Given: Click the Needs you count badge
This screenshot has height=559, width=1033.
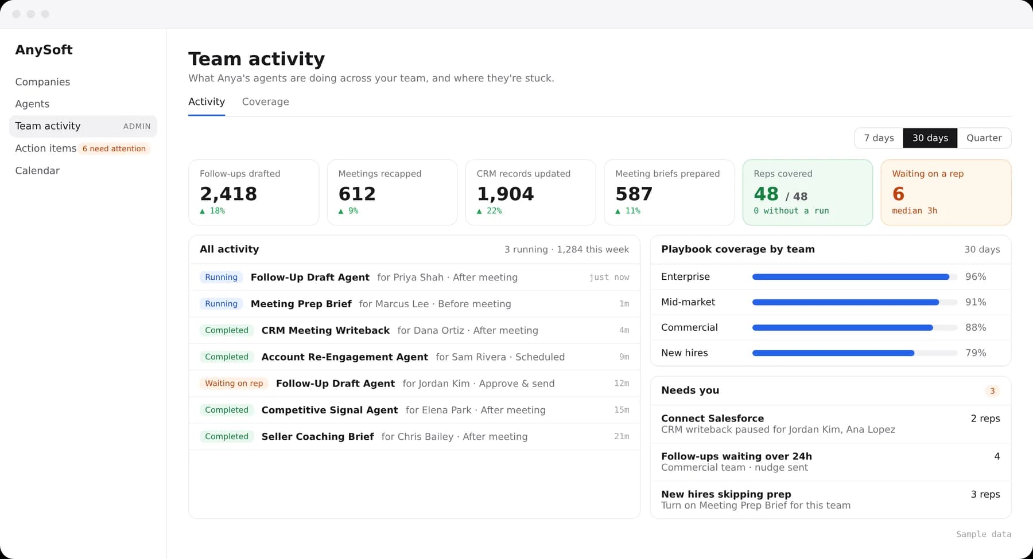Looking at the screenshot, I should click(992, 391).
